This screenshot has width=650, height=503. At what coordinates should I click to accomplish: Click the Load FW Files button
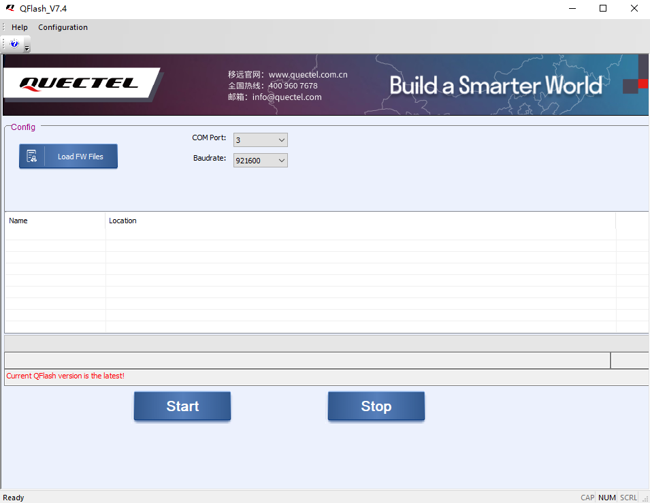(x=68, y=157)
